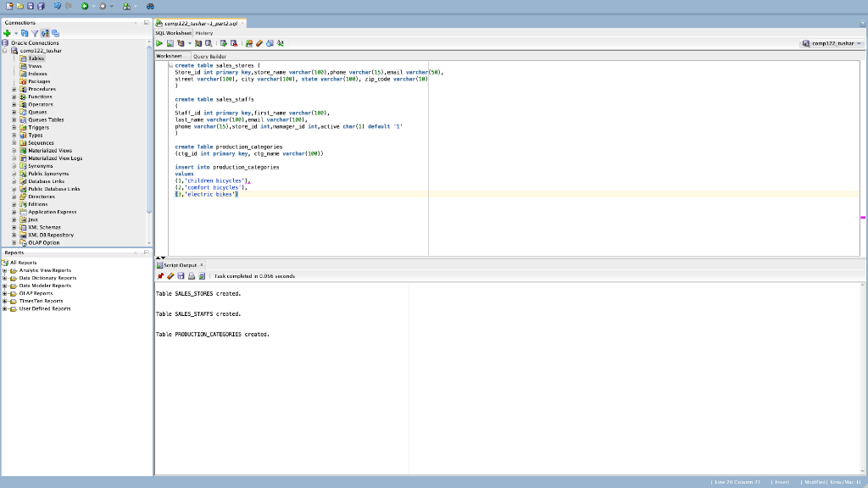The image size is (868, 488).
Task: Open the Back arrow history dropdown
Action: [x=93, y=6]
